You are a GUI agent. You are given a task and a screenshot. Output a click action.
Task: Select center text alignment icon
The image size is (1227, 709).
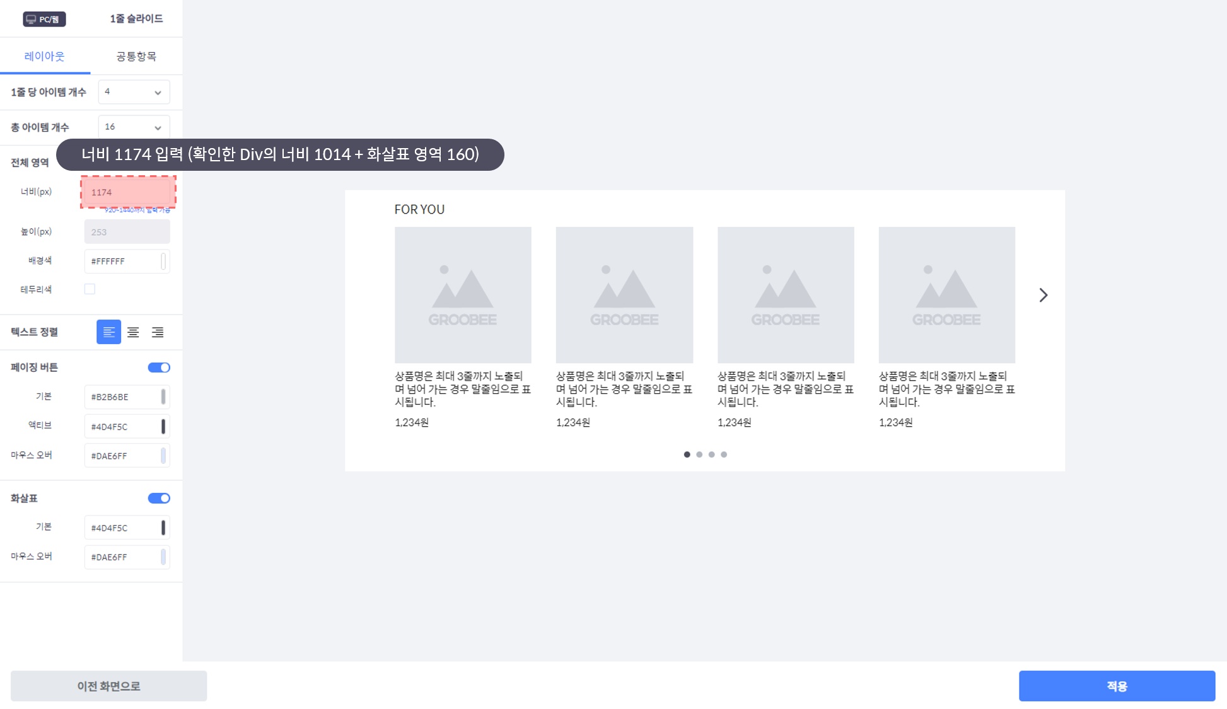(x=133, y=332)
